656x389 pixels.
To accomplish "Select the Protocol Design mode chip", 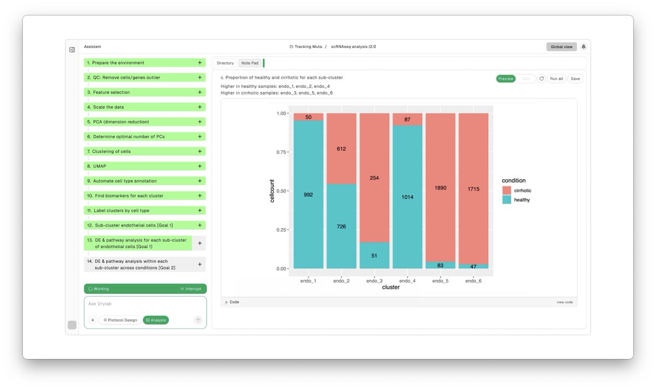I will tap(120, 320).
